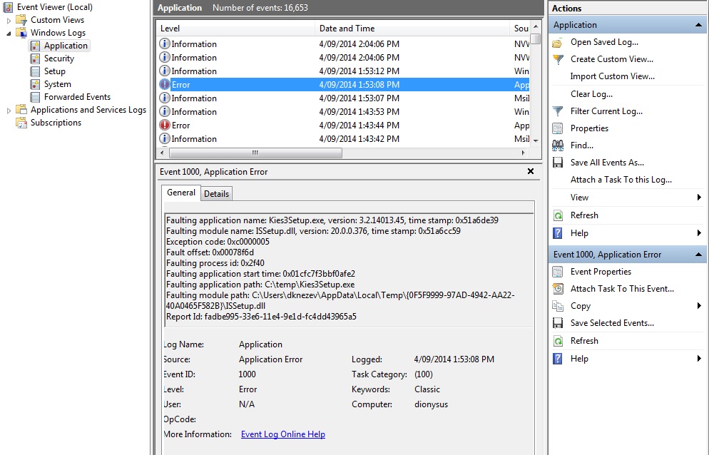Screen dimensions: 709x455
Task: Click the Copy icon in event actions
Action: 558,306
